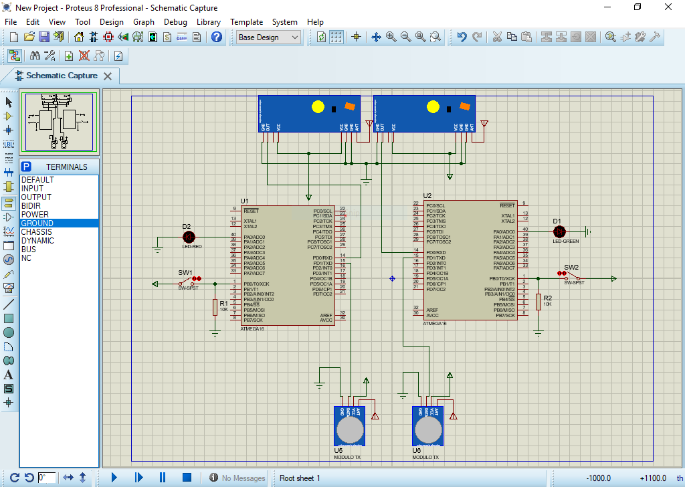Toggle horizontal mirror reflection button
Screen dimensions: 685x487
[x=68, y=478]
